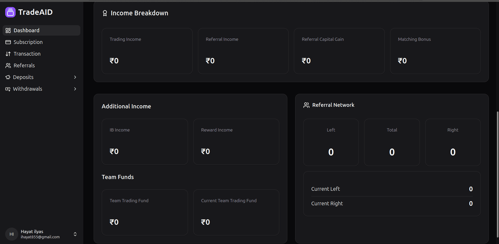Click the Reward Income card
499x244 pixels.
[236, 142]
